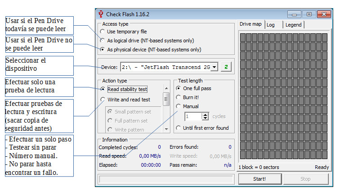Choose One full pass test length
This screenshot has width=340, height=196.
[178, 88]
